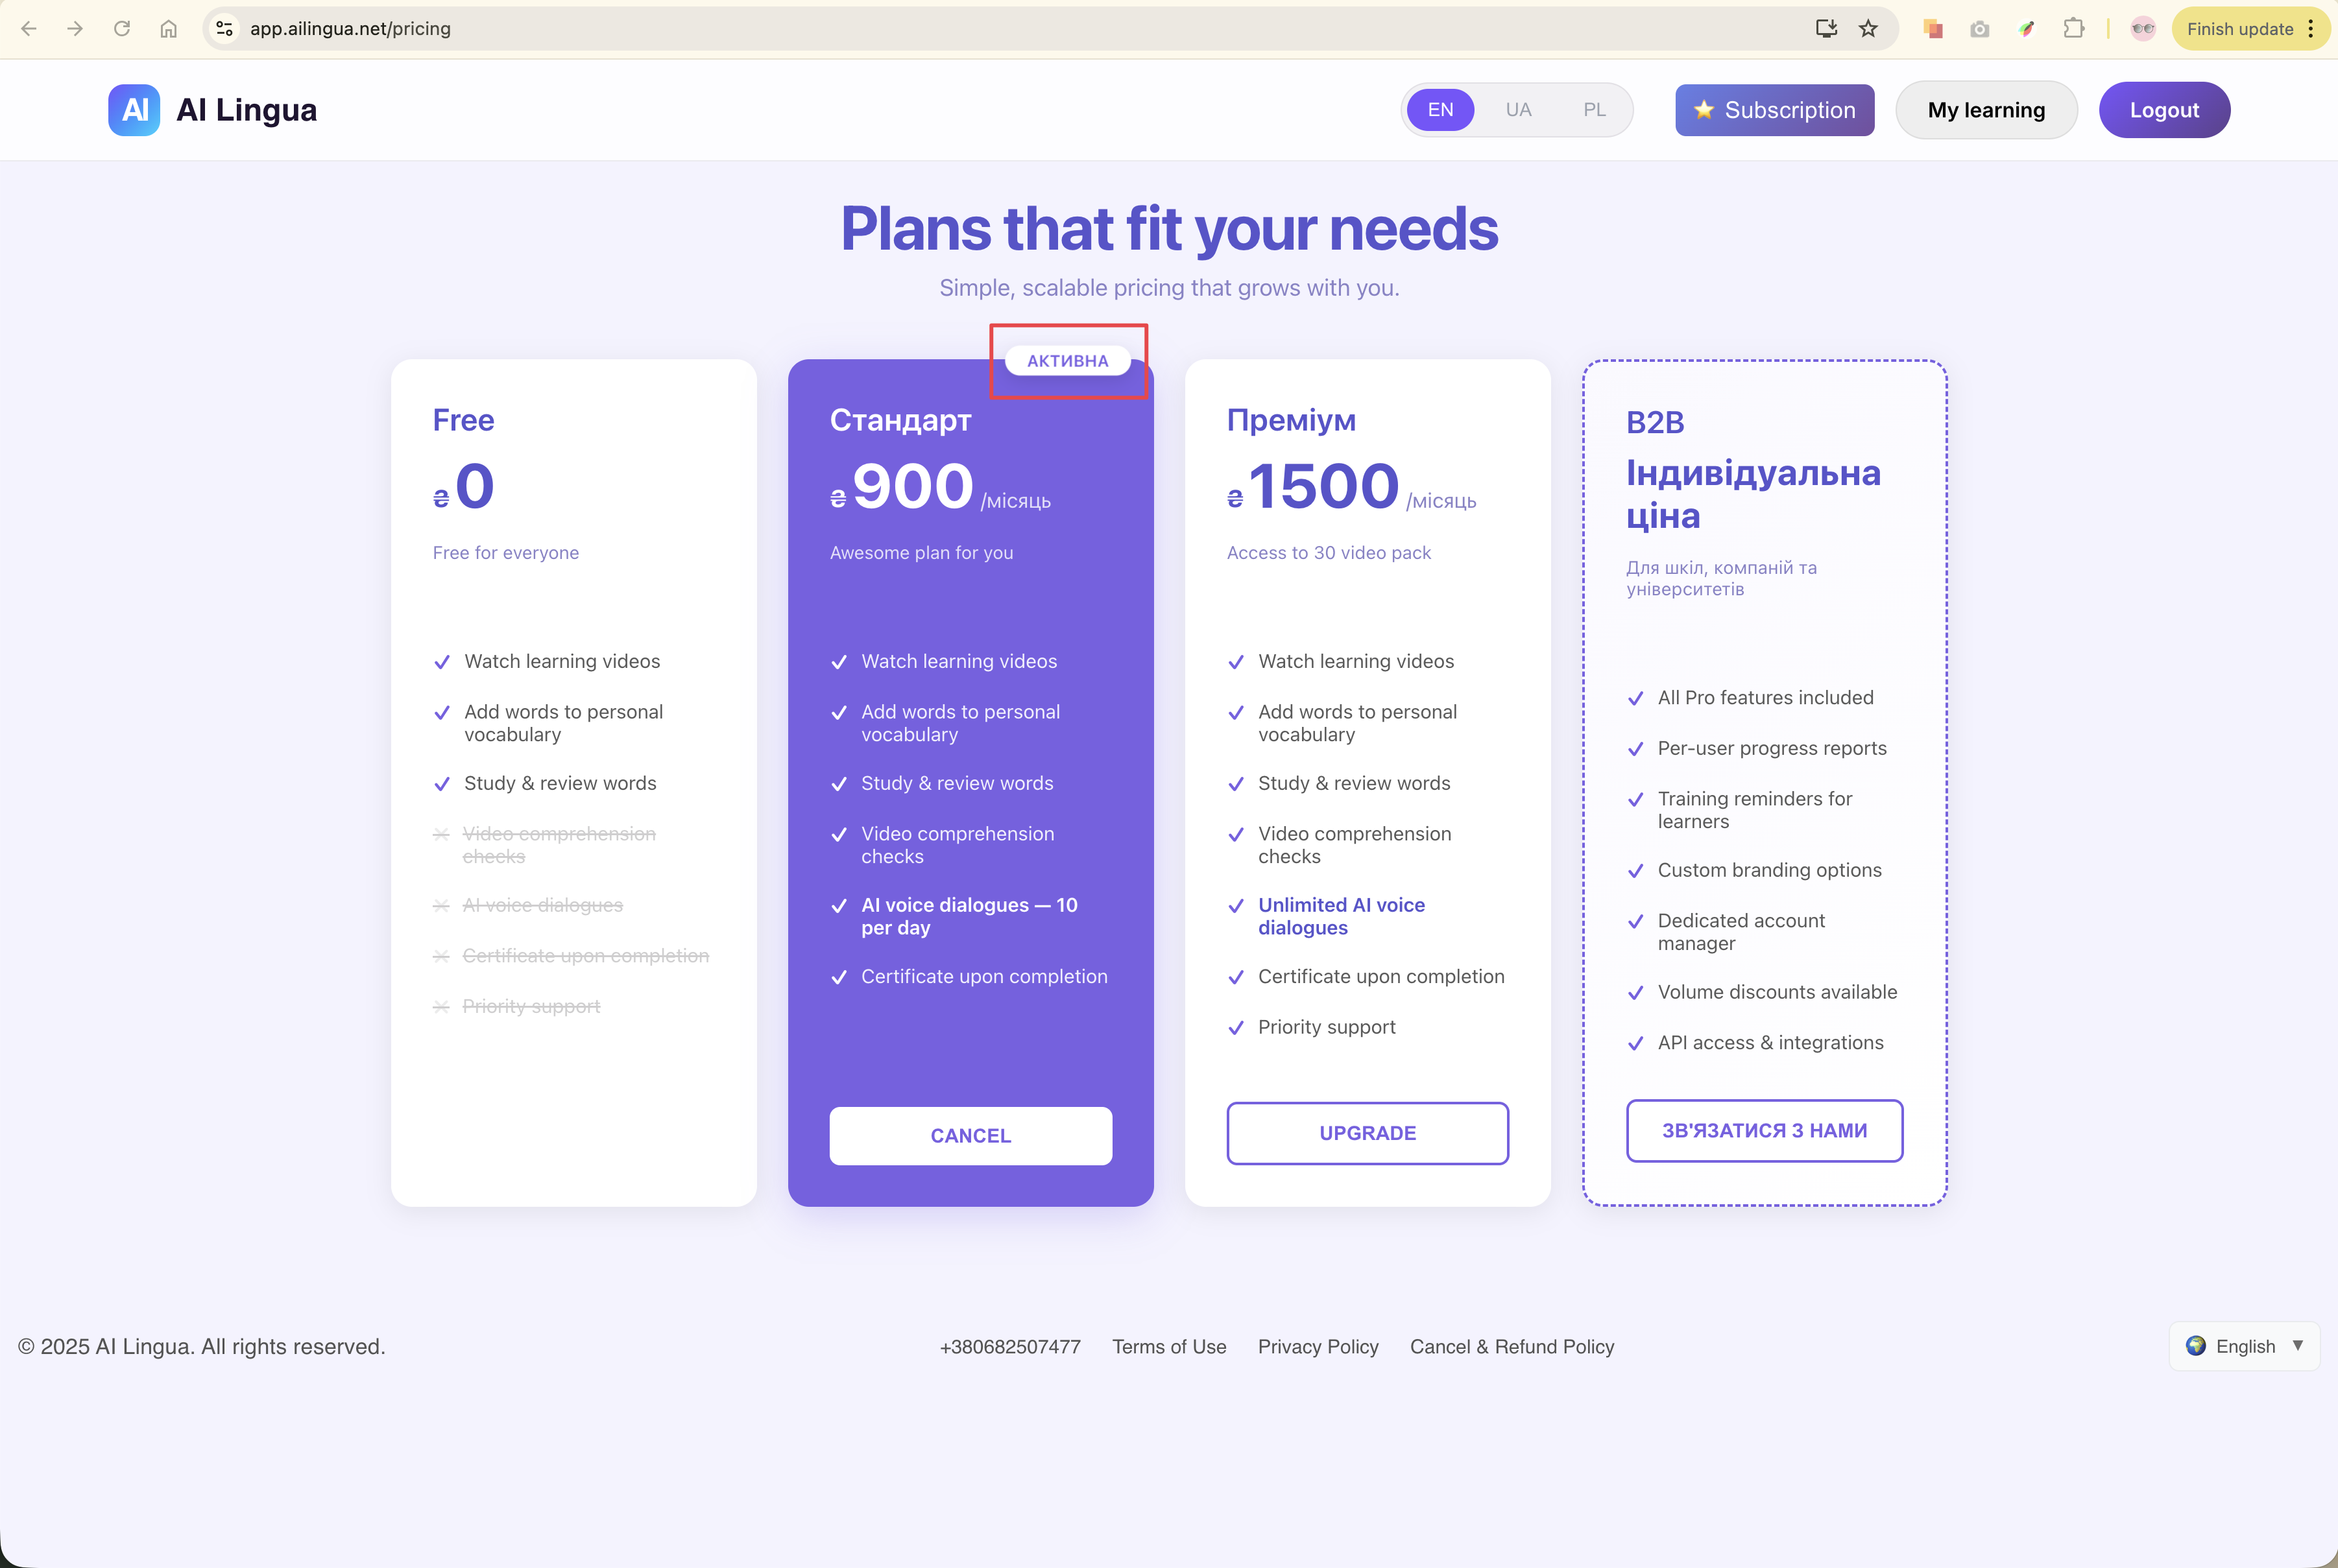Screen dimensions: 2338x1568
Task: Open the browser extensions puzzle icon
Action: (2074, 29)
